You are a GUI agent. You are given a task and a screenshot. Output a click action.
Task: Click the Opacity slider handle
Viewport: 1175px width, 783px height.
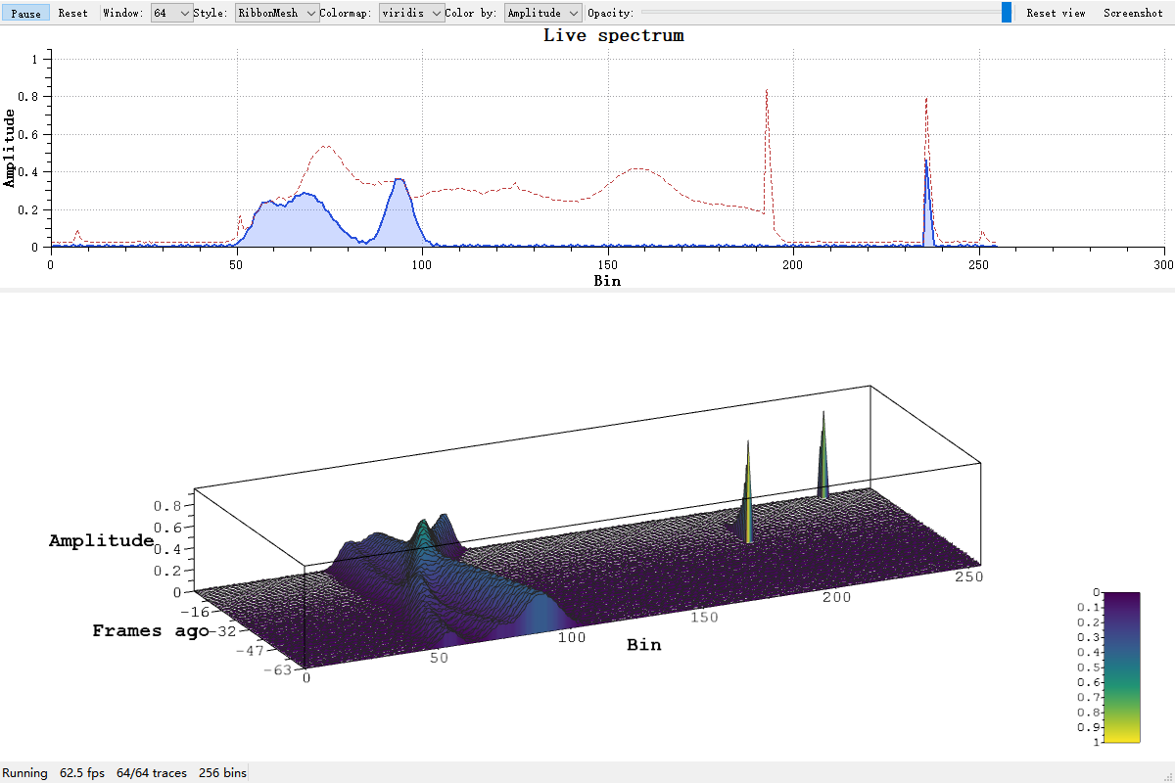coord(1007,13)
